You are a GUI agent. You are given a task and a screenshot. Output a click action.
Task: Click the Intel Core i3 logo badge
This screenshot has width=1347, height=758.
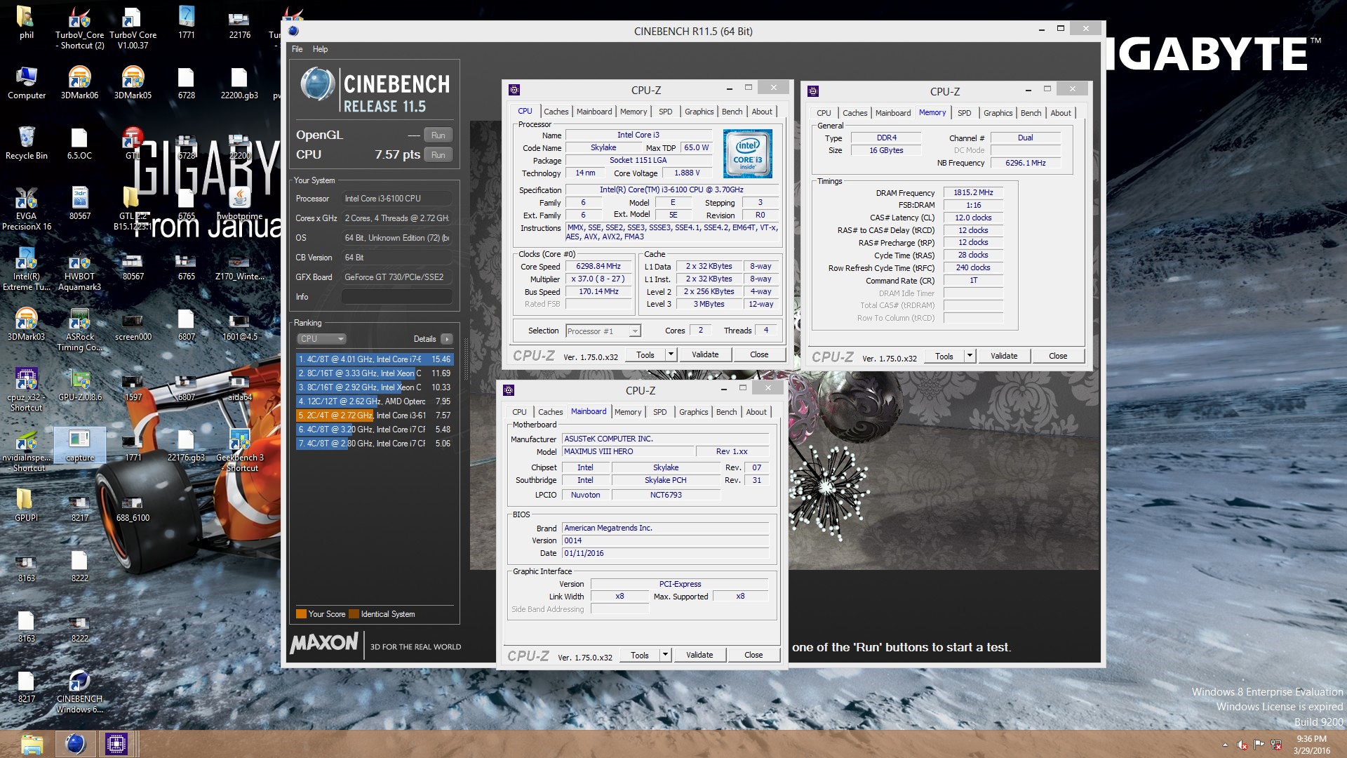(747, 154)
